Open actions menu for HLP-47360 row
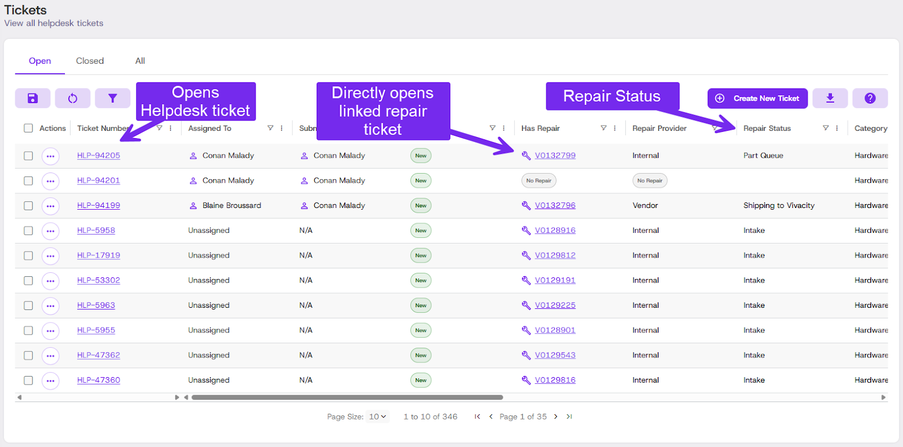 [51, 380]
